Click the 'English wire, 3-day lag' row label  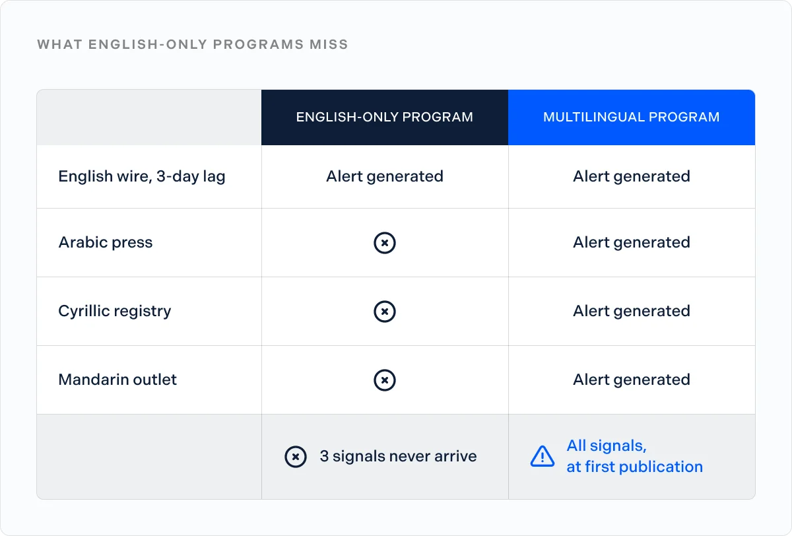coord(142,177)
